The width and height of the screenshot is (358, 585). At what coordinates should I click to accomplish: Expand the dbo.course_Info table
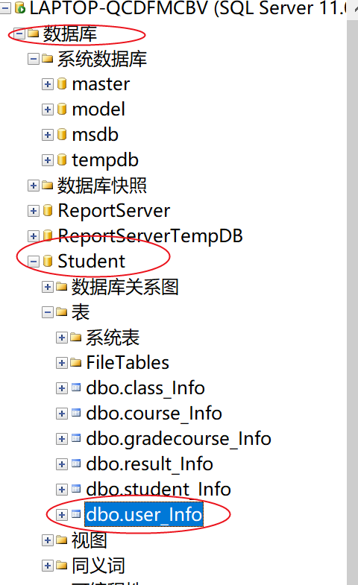click(62, 414)
